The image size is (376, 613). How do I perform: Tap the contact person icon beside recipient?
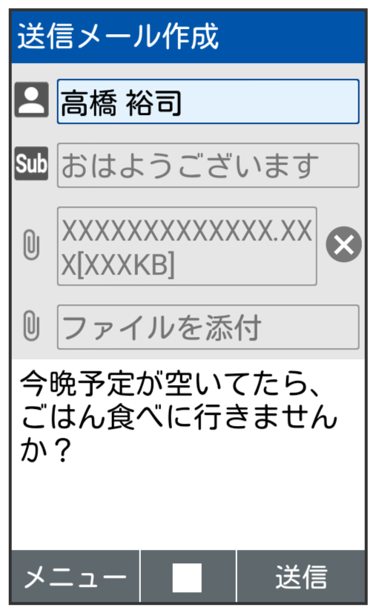coord(32,99)
